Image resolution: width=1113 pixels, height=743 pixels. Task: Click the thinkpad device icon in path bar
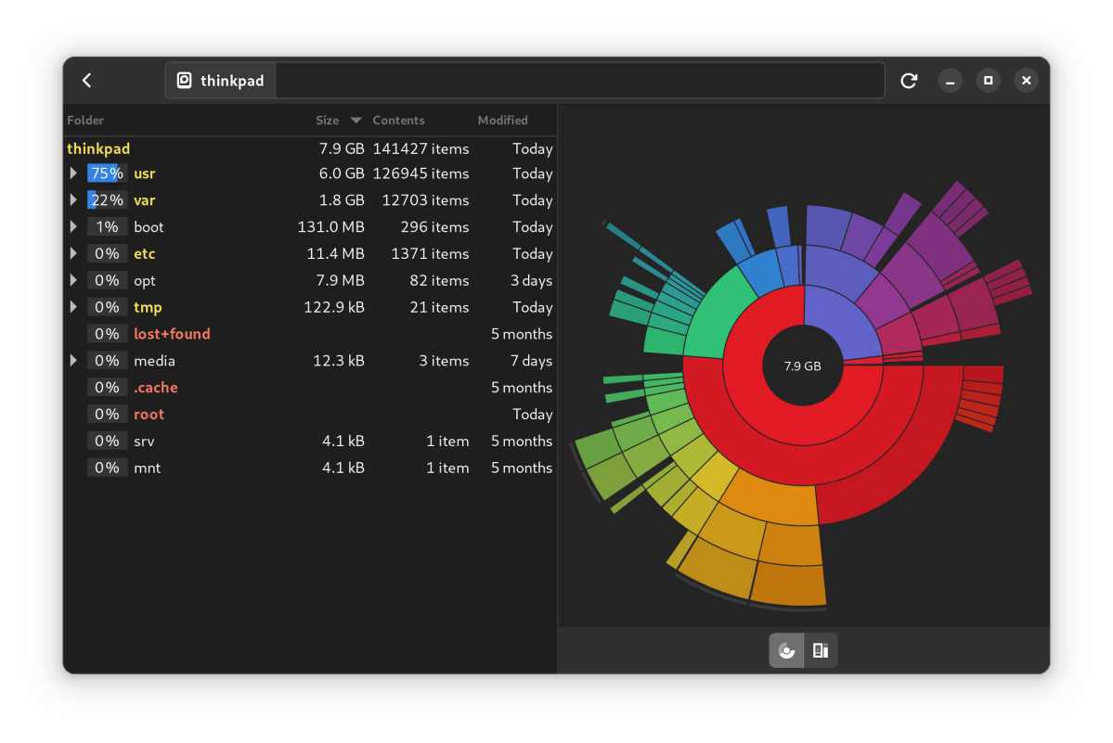click(184, 80)
